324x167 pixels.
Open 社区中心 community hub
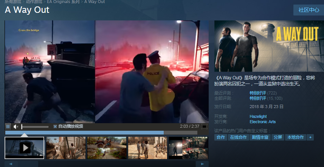coord(309,10)
